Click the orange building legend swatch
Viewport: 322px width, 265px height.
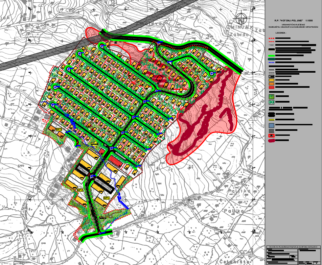[x=271, y=84]
